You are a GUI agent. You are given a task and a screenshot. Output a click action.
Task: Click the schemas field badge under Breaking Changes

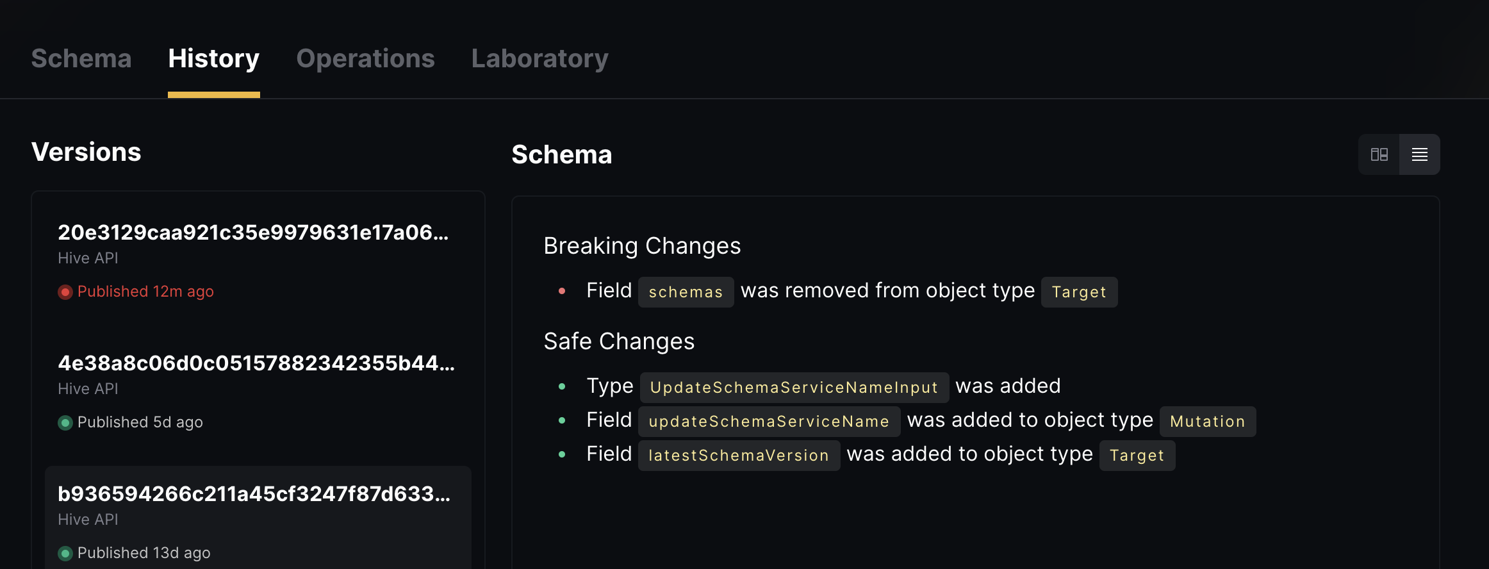685,292
